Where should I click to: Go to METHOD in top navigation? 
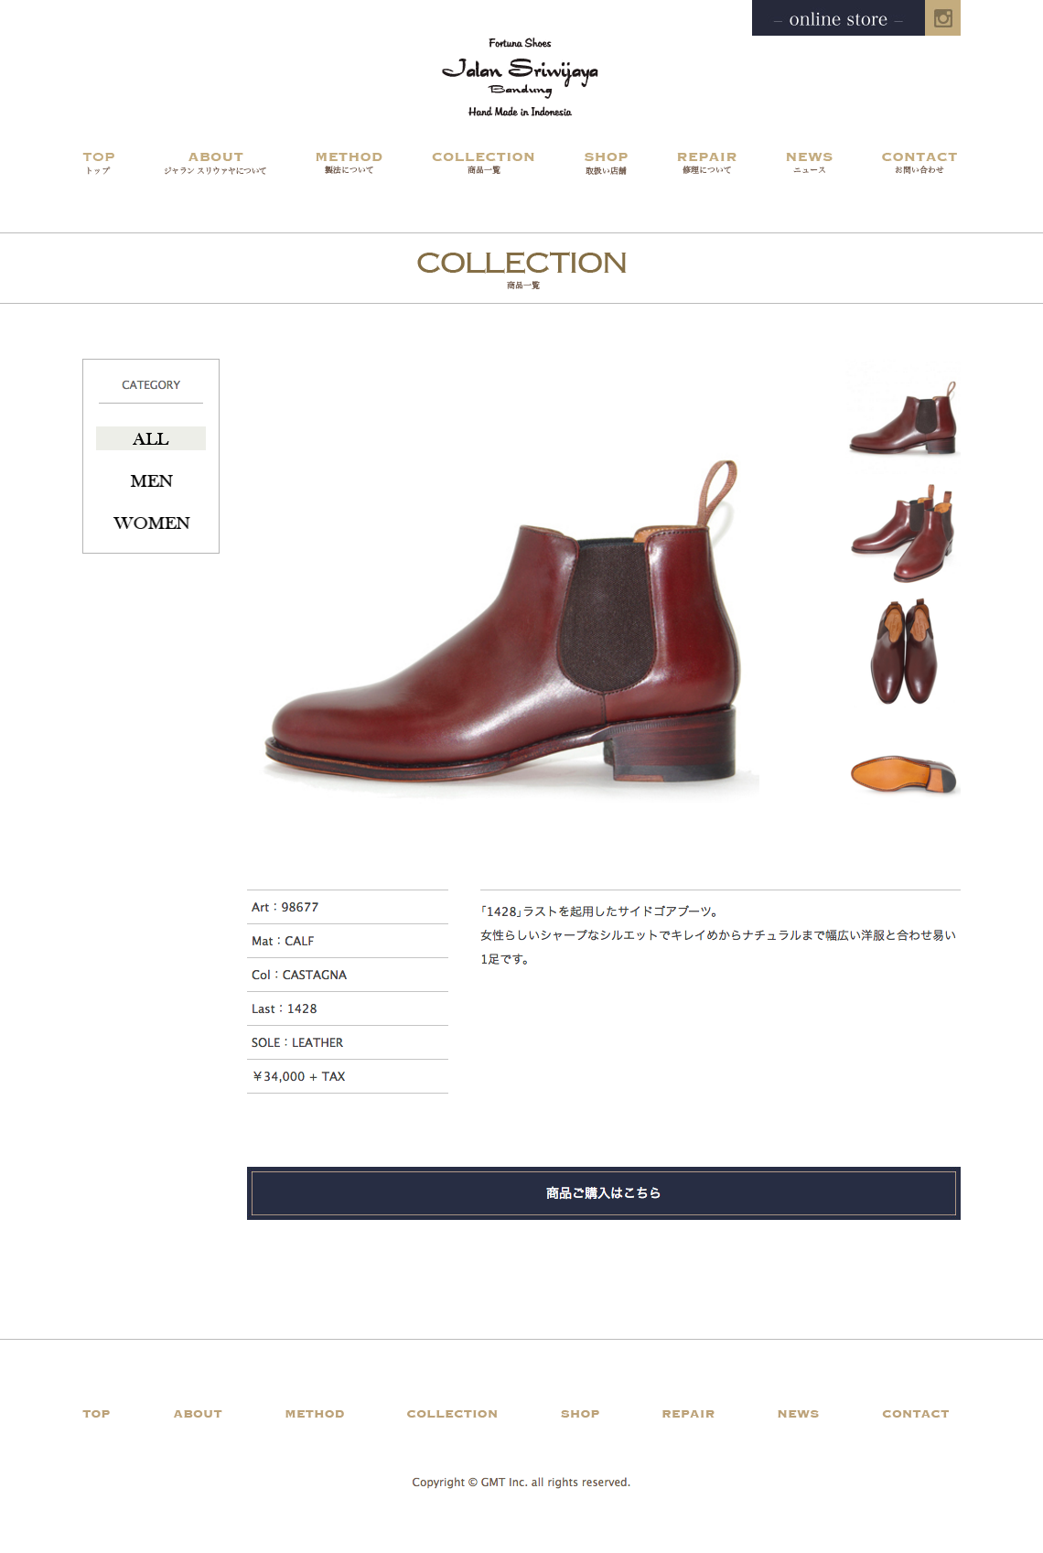pyautogui.click(x=349, y=162)
